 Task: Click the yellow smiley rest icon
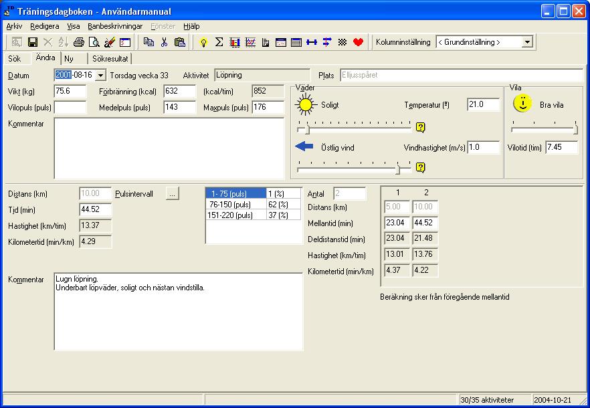click(522, 104)
